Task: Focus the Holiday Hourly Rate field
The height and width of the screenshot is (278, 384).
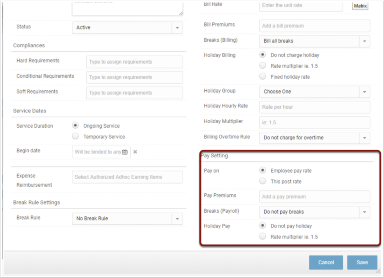Action: (x=314, y=107)
